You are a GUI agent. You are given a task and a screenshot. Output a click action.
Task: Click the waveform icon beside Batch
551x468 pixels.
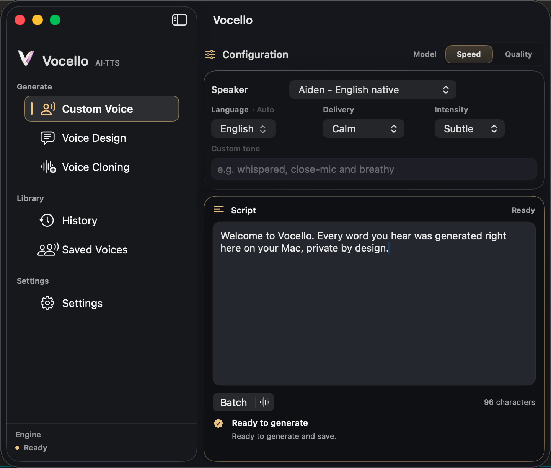[265, 402]
